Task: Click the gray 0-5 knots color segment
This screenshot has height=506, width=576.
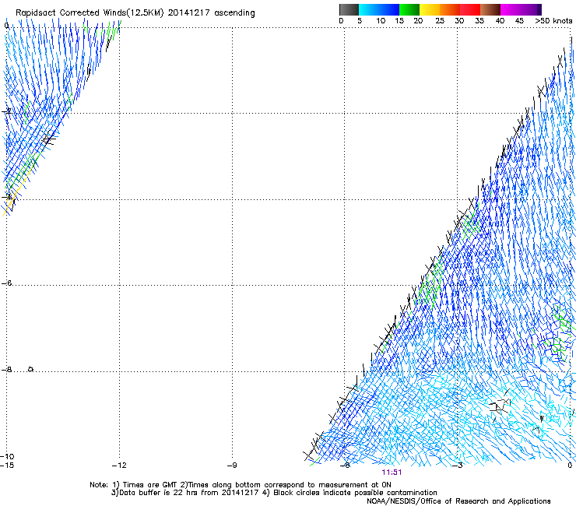Action: (x=349, y=9)
